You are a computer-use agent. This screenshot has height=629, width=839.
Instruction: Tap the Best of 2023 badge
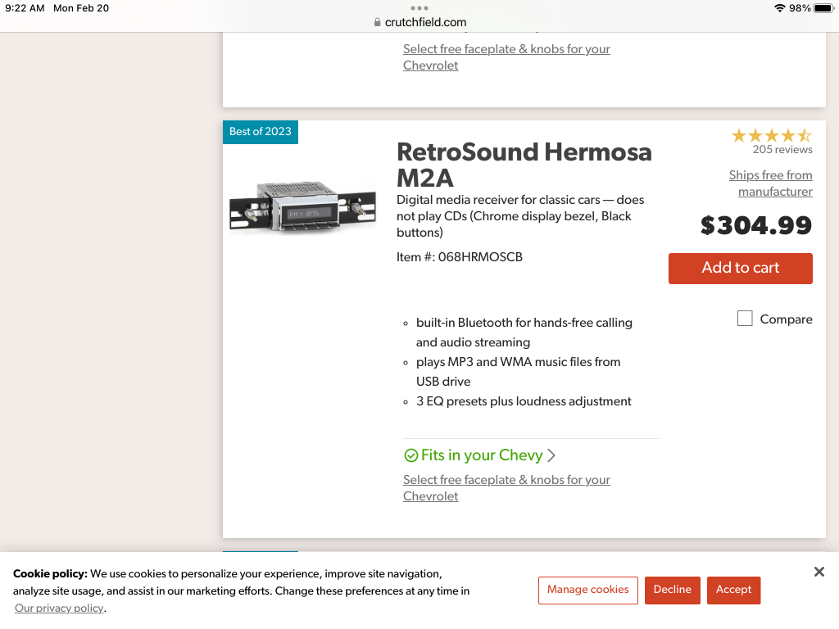[260, 132]
